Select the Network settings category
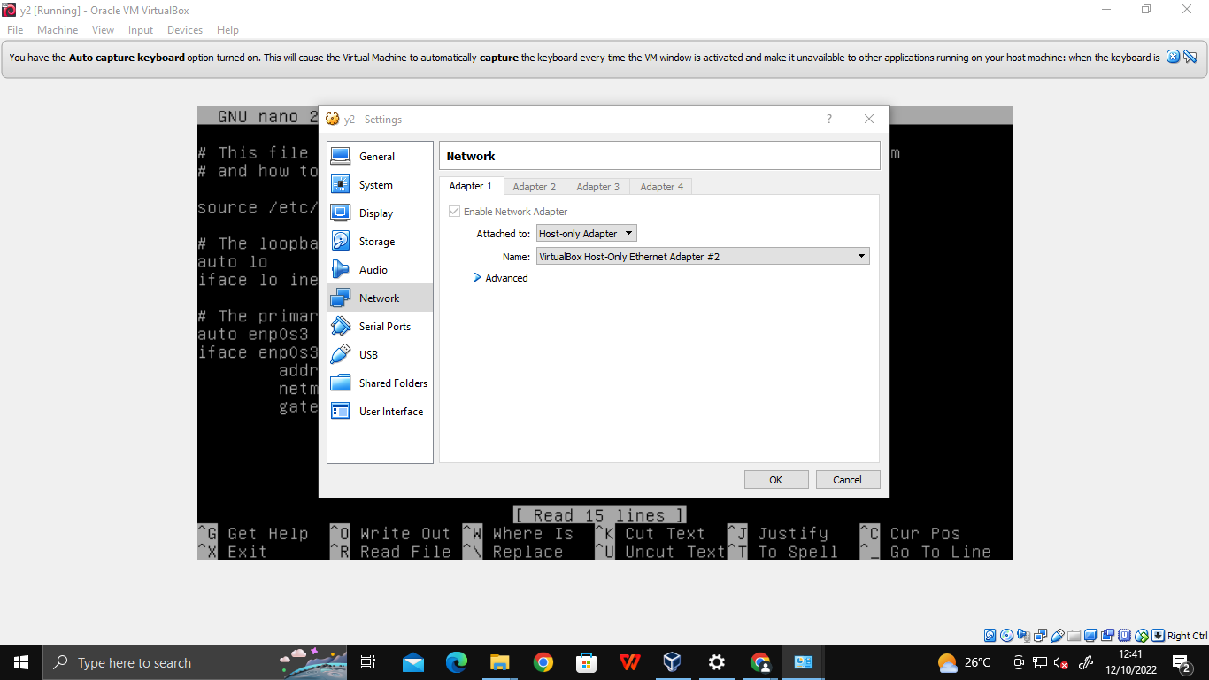This screenshot has height=680, width=1209. (380, 297)
